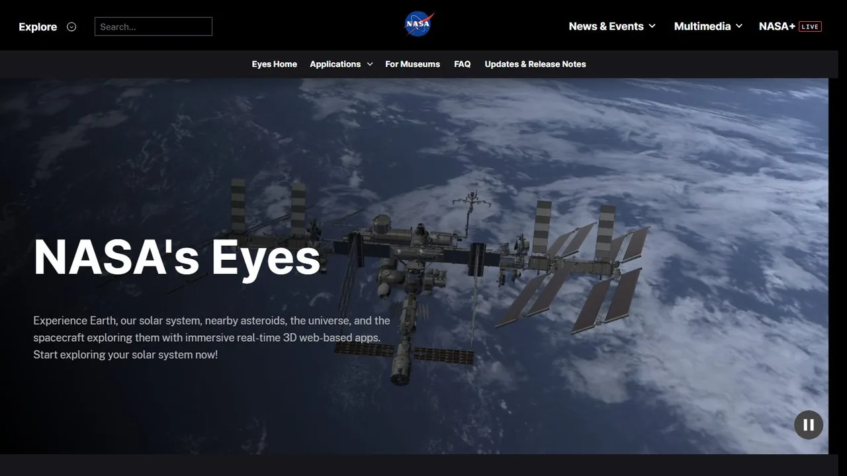Click the NASA's Eyes heading

click(177, 257)
